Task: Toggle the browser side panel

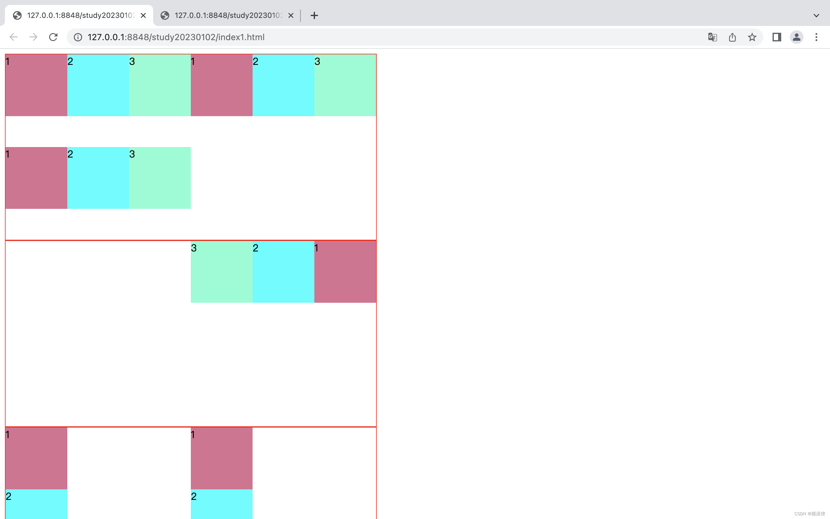Action: [x=777, y=37]
